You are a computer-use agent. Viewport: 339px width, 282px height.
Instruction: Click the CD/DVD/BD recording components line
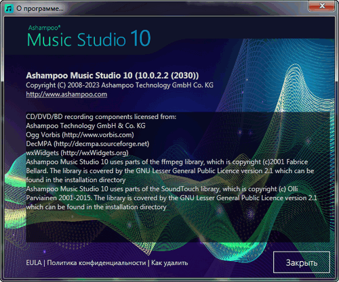(x=101, y=117)
